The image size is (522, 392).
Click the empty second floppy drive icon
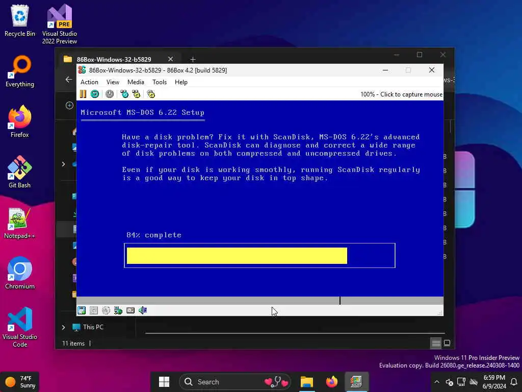94,310
